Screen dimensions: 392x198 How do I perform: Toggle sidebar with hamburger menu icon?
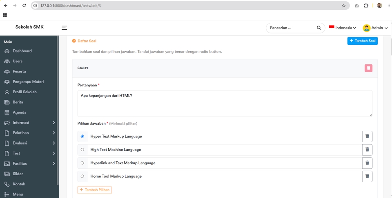click(x=64, y=28)
